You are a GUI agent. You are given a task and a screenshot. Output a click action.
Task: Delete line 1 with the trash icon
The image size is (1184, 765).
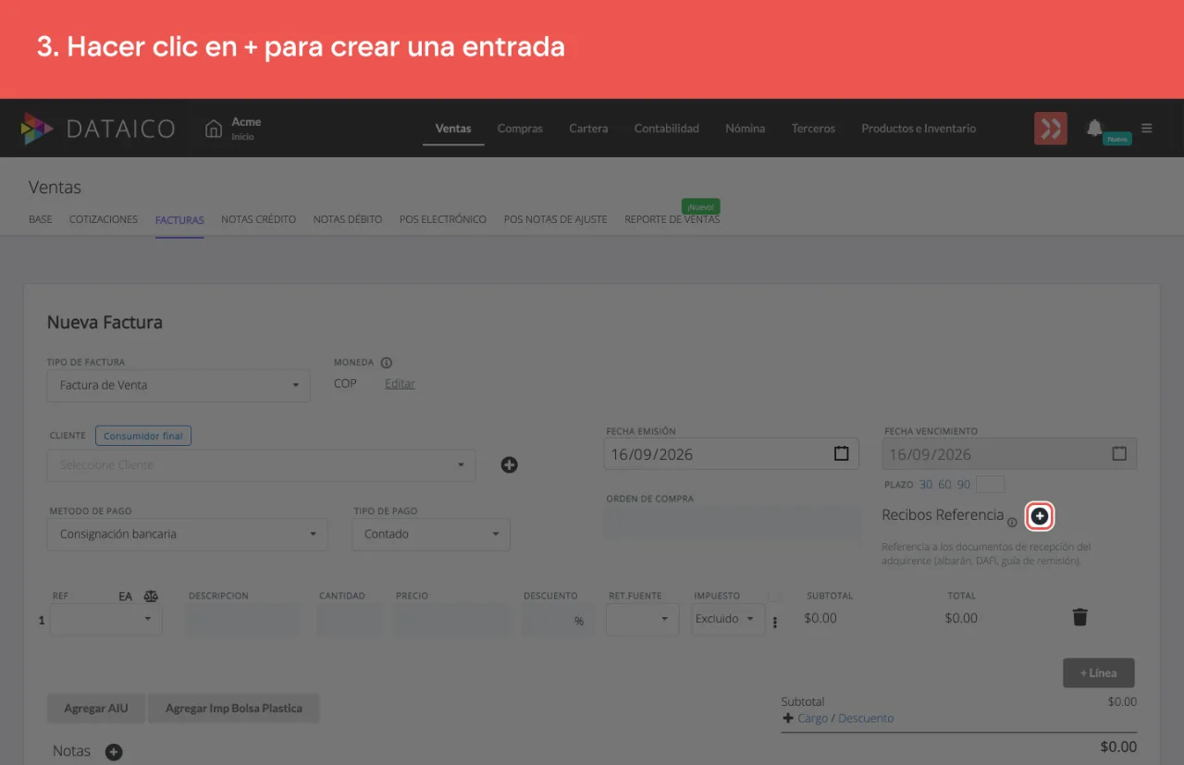coord(1079,617)
